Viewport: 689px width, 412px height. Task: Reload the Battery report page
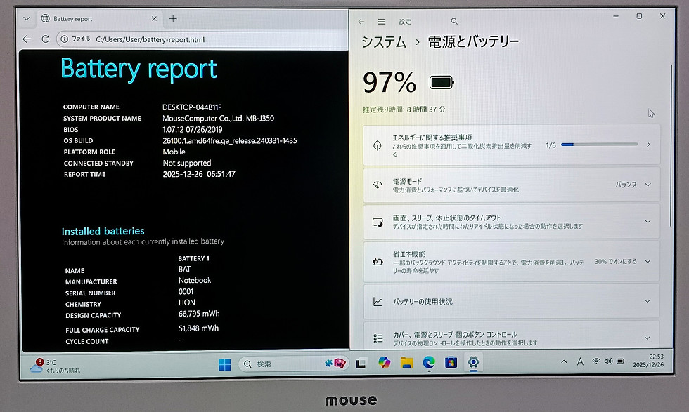point(45,39)
